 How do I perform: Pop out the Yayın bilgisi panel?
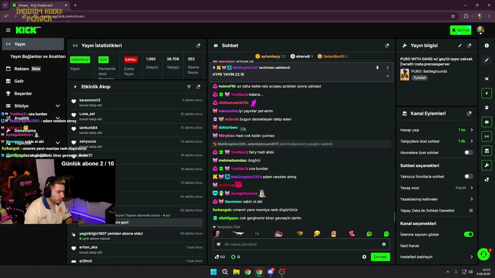coord(469,46)
